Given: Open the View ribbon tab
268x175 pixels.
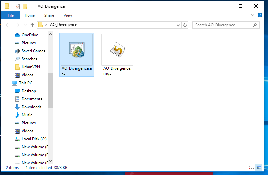Looking at the screenshot, I should [68, 15].
